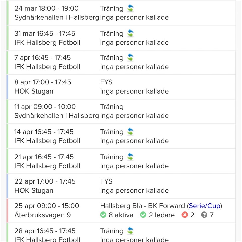Image resolution: width=242 pixels, height=242 pixels.
Task: Open the Serie/Cup link
Action: pos(204,206)
